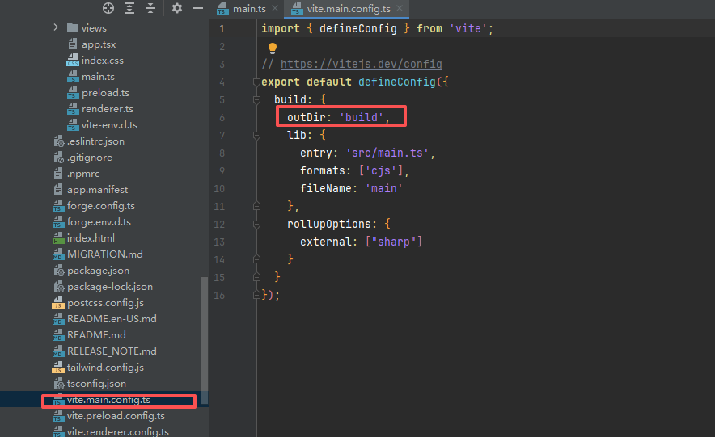Click fold end marker at line 11
The height and width of the screenshot is (437, 715).
point(256,206)
